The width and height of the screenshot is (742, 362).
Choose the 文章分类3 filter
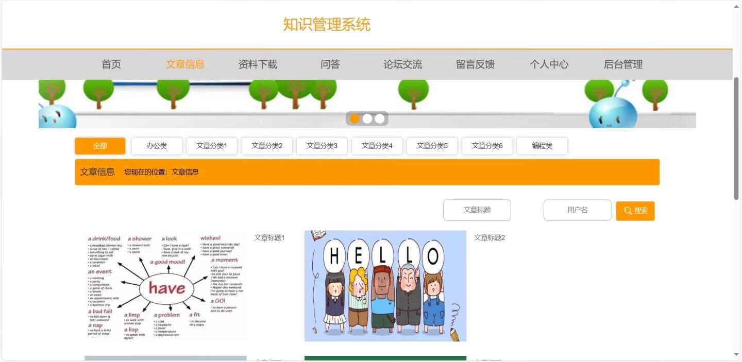click(322, 146)
